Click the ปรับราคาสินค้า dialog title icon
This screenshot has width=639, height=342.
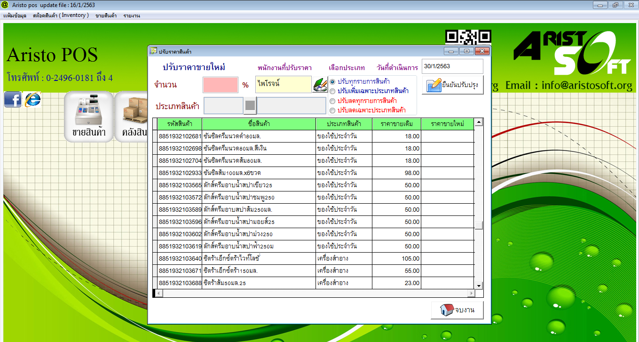(153, 51)
